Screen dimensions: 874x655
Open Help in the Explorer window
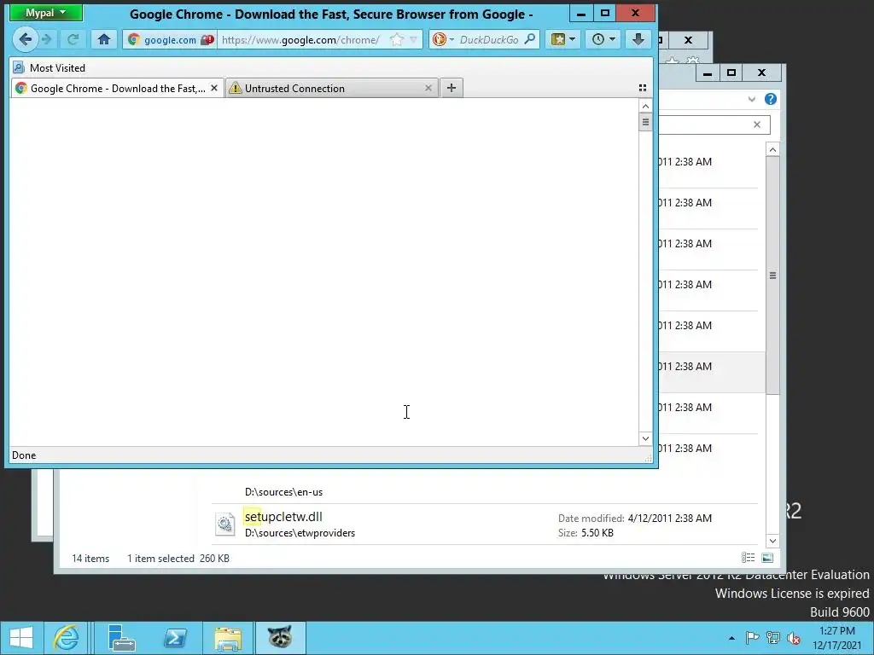pyautogui.click(x=771, y=99)
